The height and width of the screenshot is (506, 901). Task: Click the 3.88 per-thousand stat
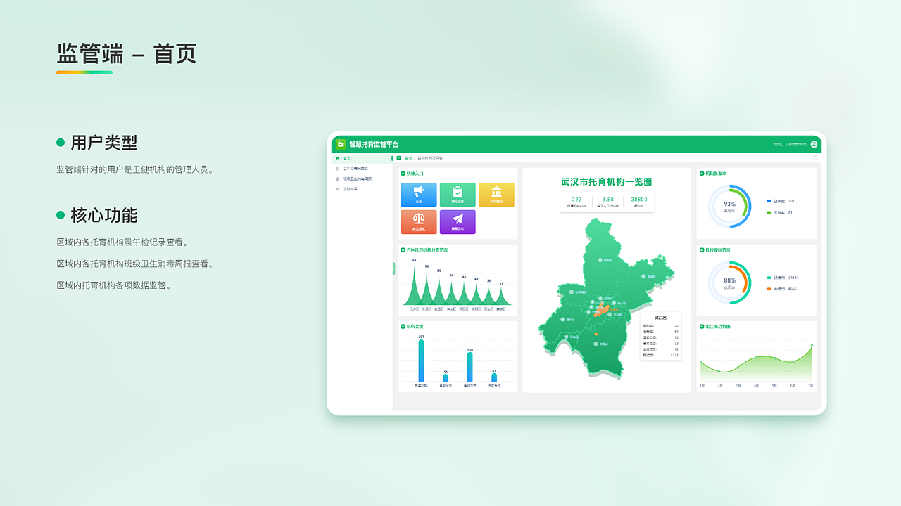pyautogui.click(x=608, y=202)
